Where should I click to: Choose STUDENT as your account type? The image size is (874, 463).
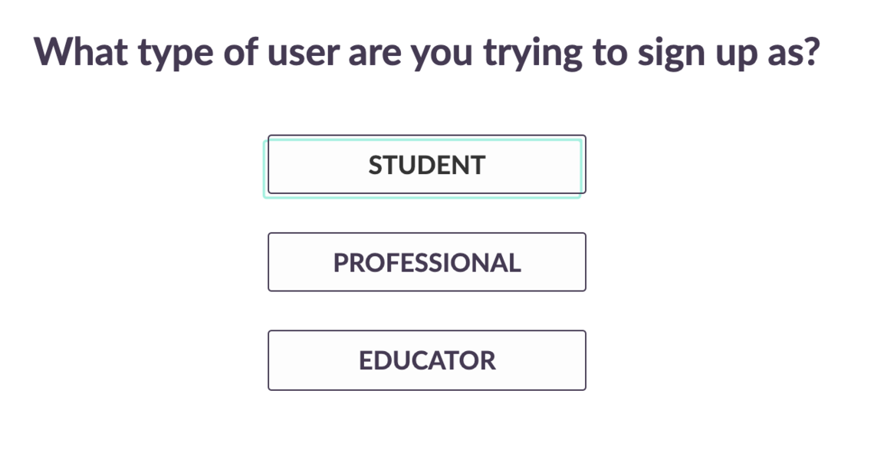pyautogui.click(x=426, y=165)
